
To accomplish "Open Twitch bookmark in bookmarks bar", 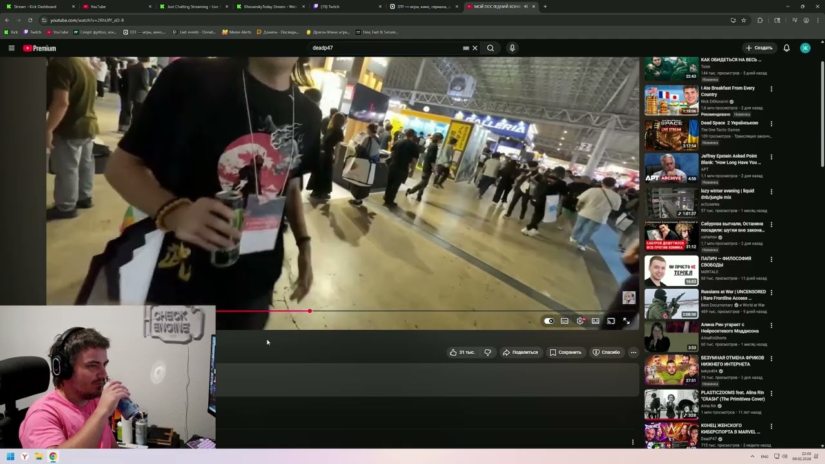I will (32, 32).
